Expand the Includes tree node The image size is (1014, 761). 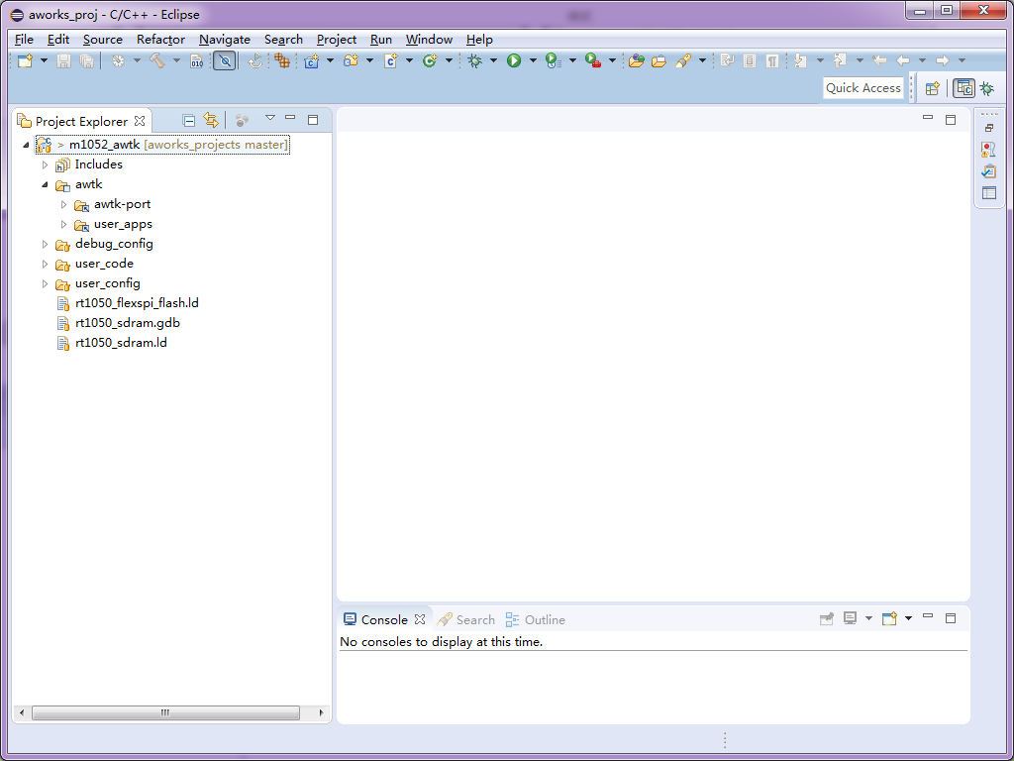tap(46, 164)
